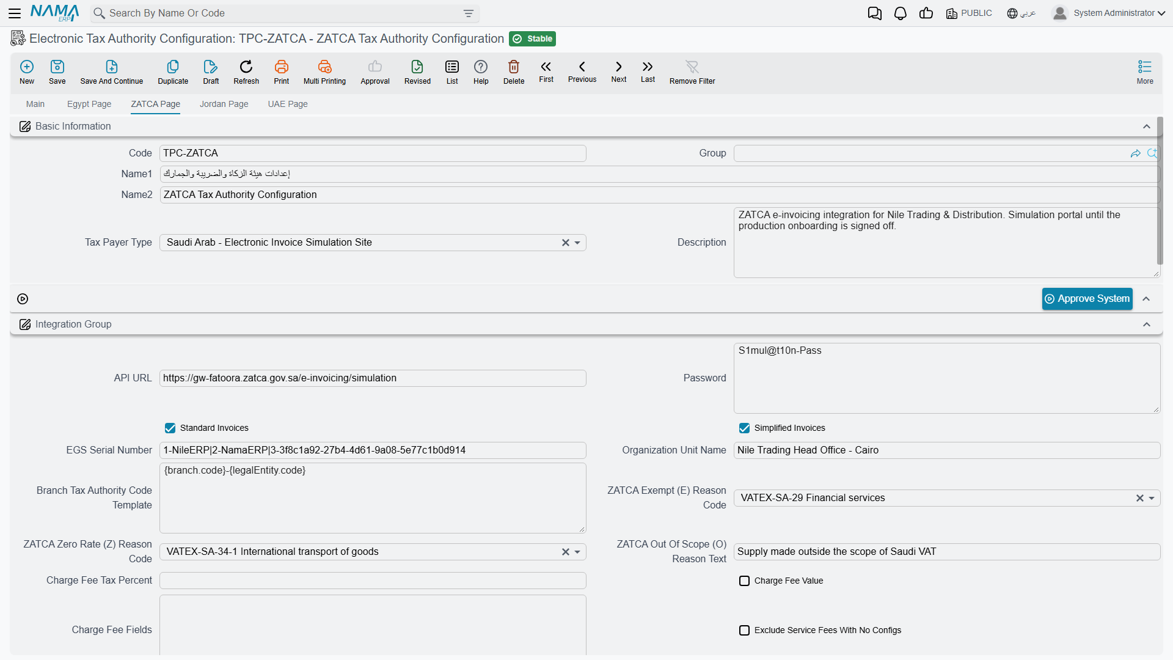The height and width of the screenshot is (660, 1173).
Task: Switch to the Jordan Page tab
Action: (224, 104)
